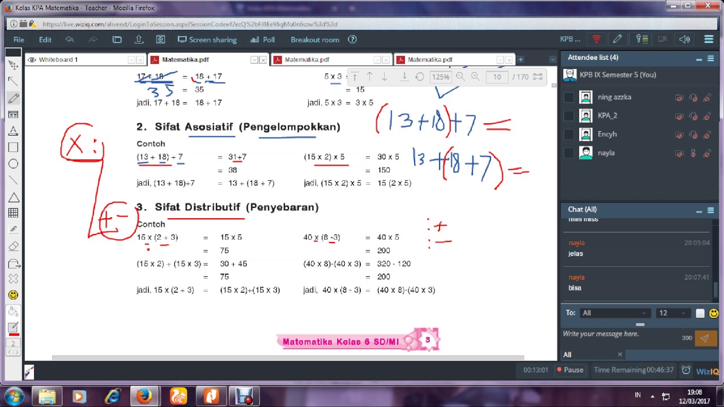Toggle the speaker volume icon
The height and width of the screenshot is (407, 724).
[x=684, y=39]
